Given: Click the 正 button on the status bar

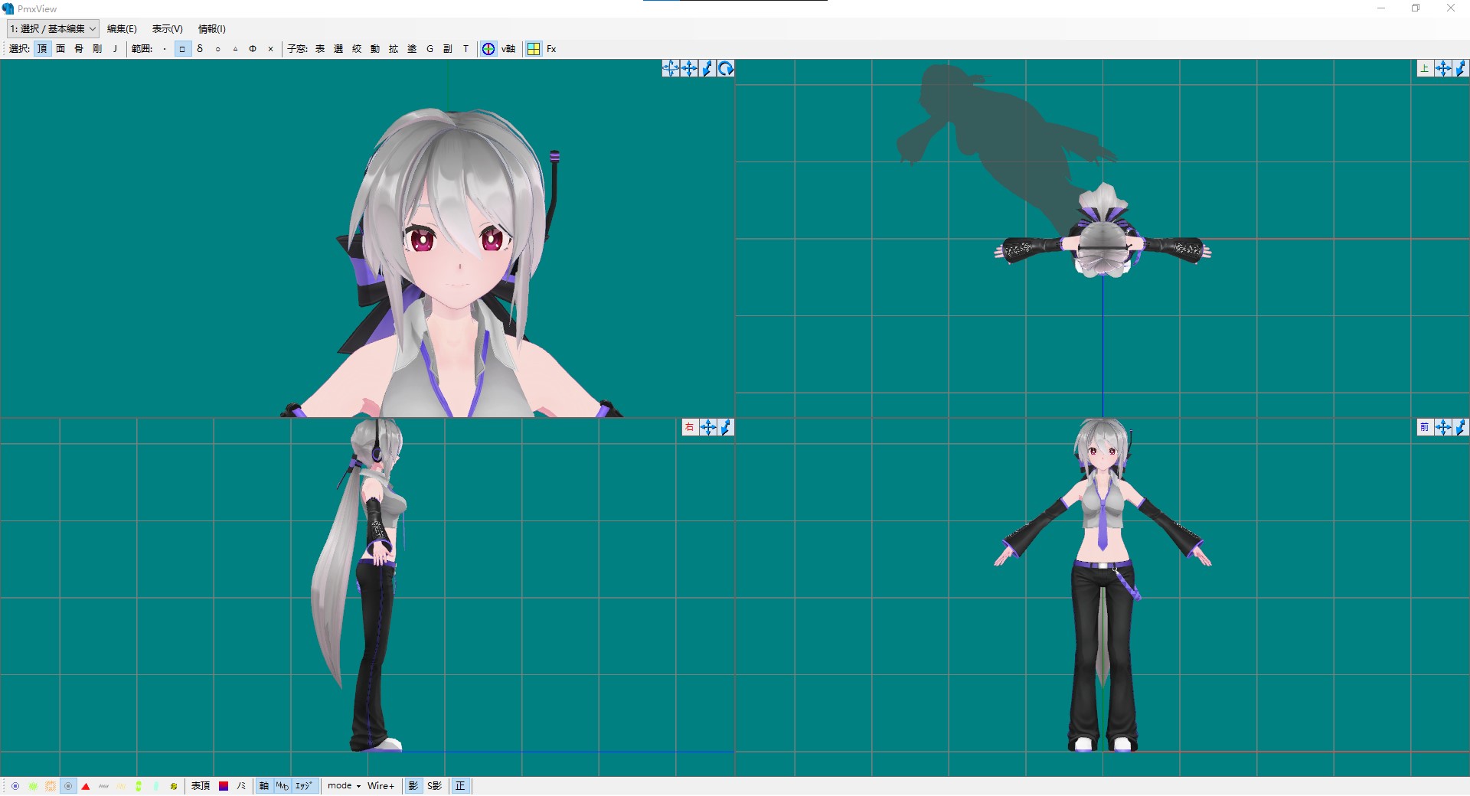Looking at the screenshot, I should pos(460,786).
